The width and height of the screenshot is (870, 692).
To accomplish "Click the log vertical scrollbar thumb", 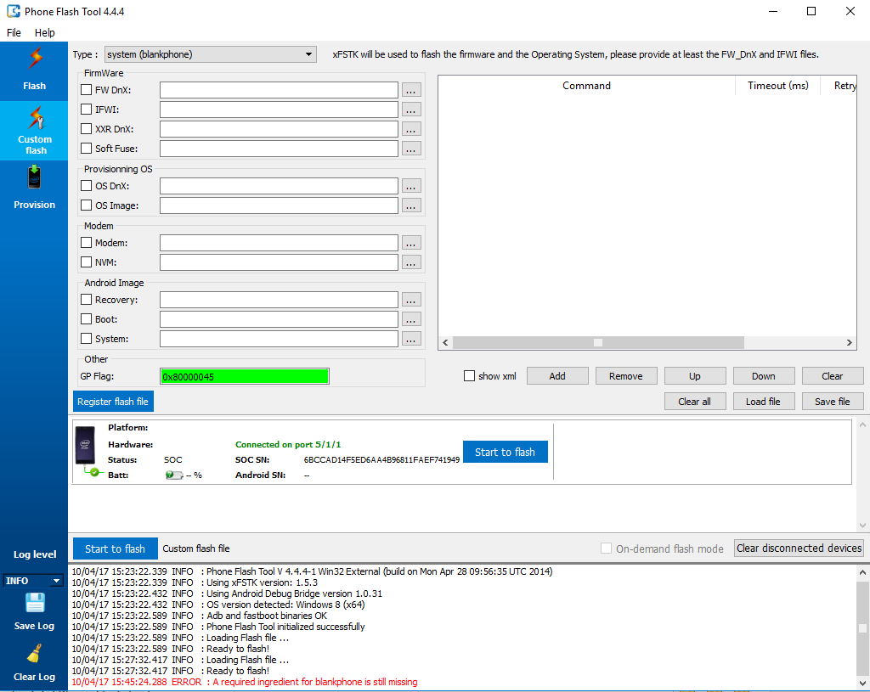I will (x=862, y=627).
